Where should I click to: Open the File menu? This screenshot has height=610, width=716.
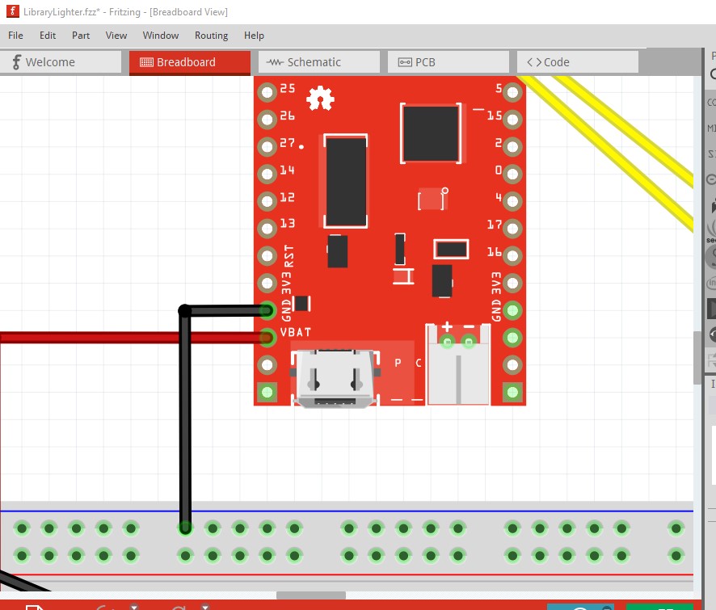(15, 36)
